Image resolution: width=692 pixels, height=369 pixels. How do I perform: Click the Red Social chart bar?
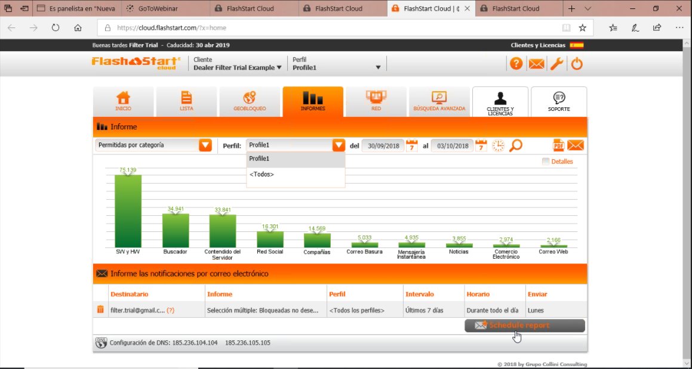pyautogui.click(x=270, y=240)
